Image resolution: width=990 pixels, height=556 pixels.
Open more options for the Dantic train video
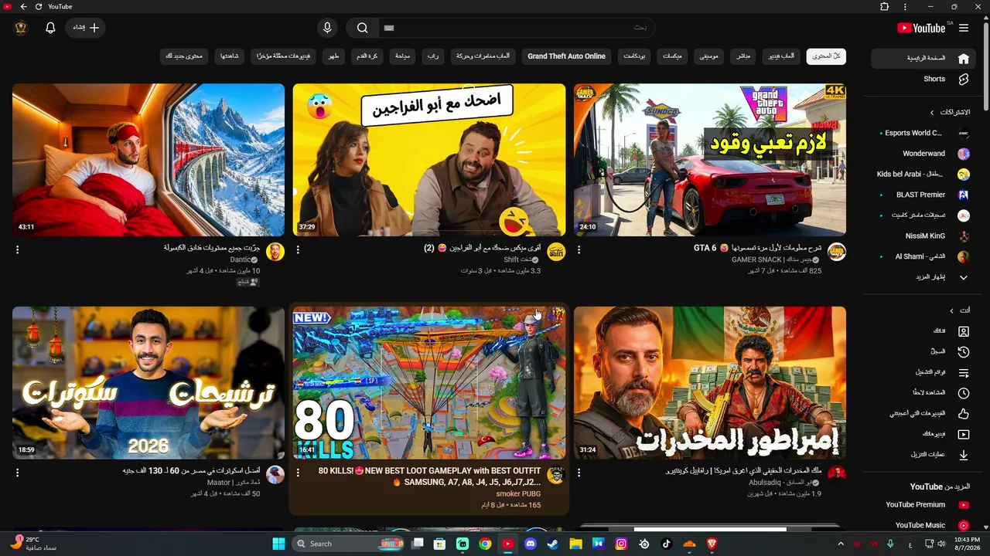(17, 249)
